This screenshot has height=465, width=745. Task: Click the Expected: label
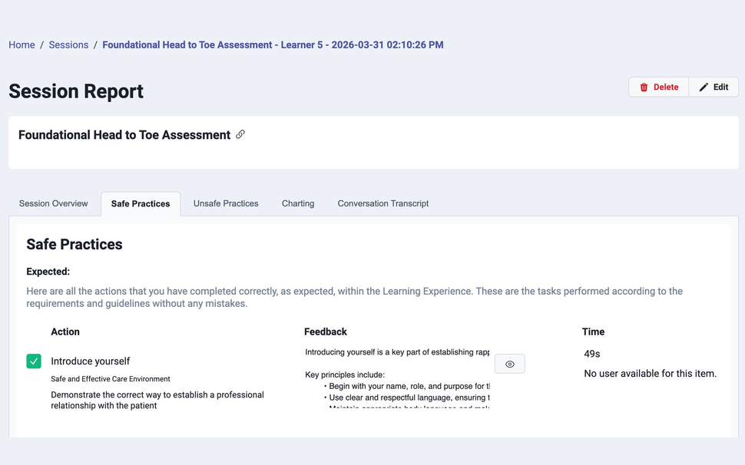(x=48, y=272)
